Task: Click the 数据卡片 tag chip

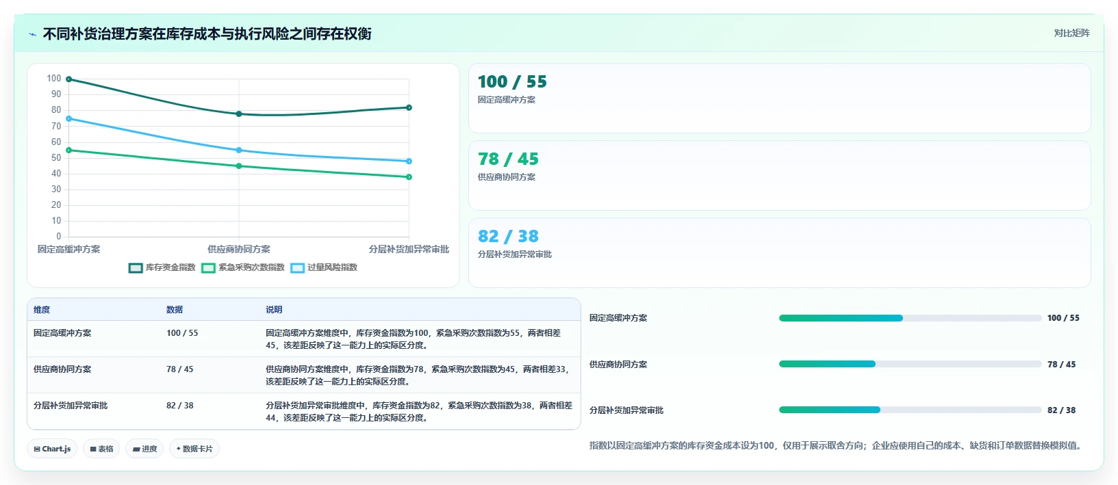Action: coord(194,449)
